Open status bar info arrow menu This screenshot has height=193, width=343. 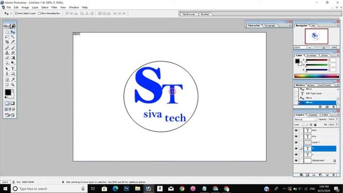(63, 182)
